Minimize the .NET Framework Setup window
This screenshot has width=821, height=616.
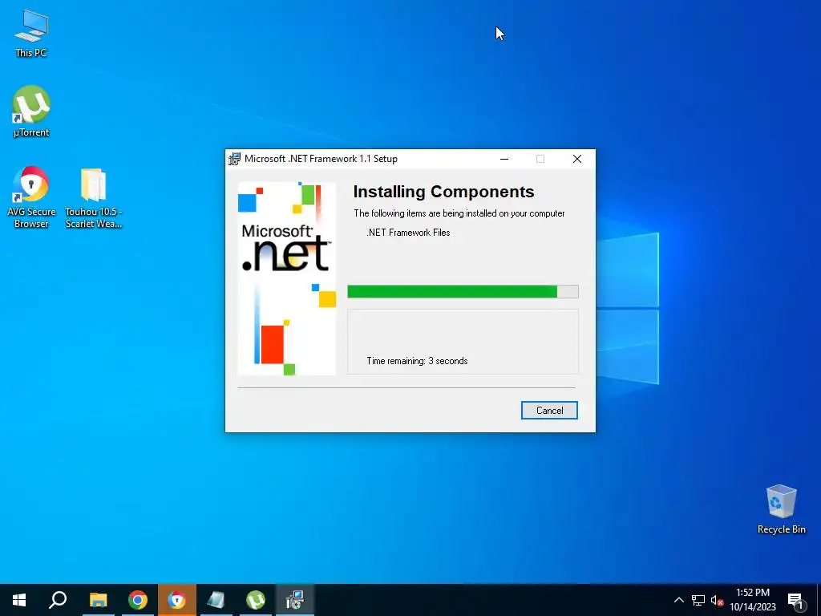point(504,159)
